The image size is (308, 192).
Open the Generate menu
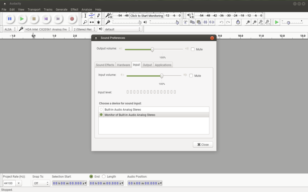point(61,9)
